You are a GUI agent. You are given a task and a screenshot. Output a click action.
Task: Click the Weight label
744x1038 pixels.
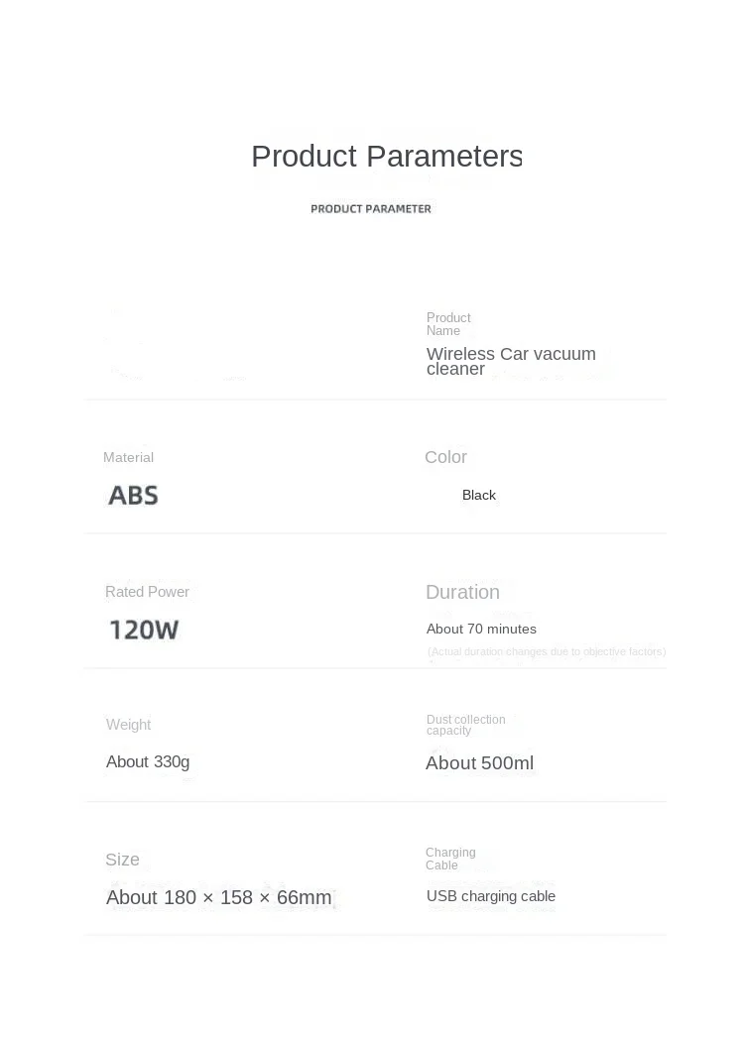[128, 725]
